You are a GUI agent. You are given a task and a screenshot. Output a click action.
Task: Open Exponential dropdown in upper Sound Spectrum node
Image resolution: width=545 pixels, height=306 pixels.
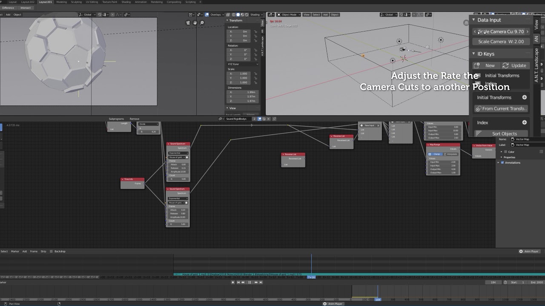coord(178,153)
